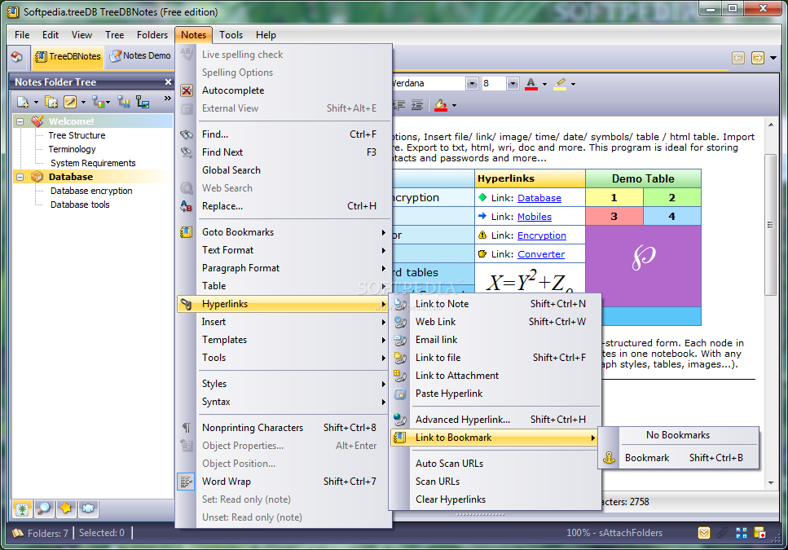Click the Bookmark anchor icon
Screen dimensions: 788x550
pyautogui.click(x=609, y=458)
